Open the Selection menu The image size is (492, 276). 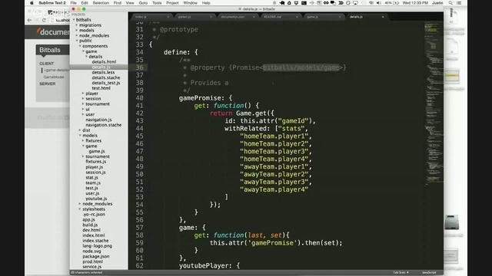(101, 3)
